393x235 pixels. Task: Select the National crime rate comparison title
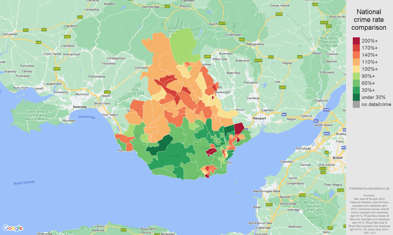point(369,20)
